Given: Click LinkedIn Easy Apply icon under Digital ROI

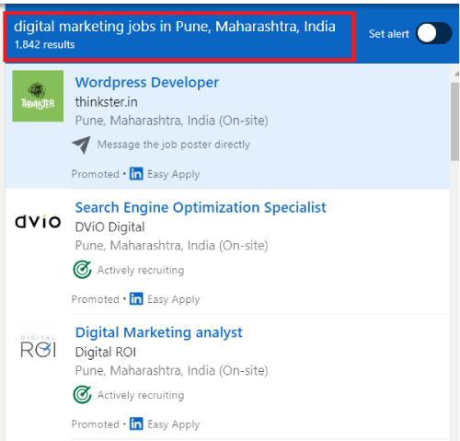Looking at the screenshot, I should (136, 424).
